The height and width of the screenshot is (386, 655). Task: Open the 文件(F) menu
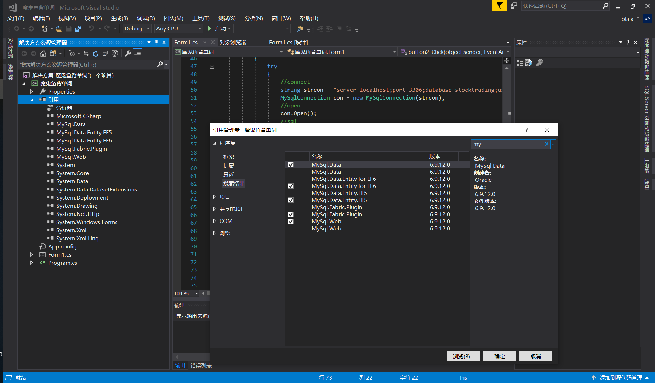(x=16, y=18)
